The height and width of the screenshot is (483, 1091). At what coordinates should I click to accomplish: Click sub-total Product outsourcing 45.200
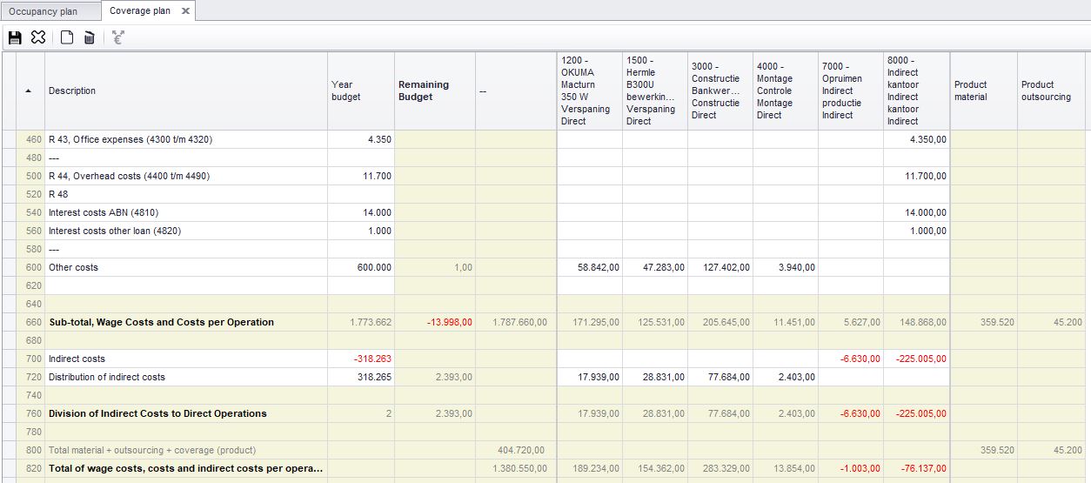tap(1051, 322)
